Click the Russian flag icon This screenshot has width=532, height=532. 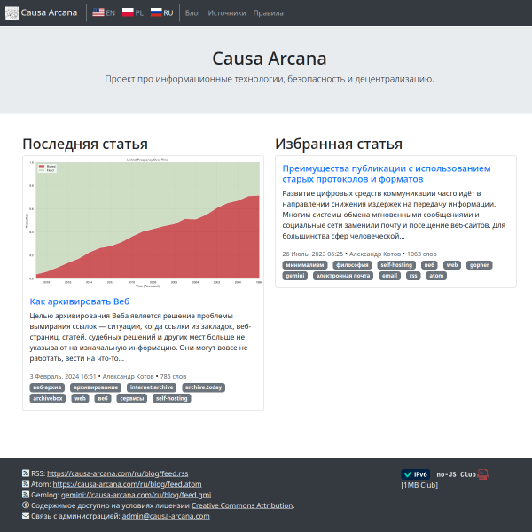[156, 12]
